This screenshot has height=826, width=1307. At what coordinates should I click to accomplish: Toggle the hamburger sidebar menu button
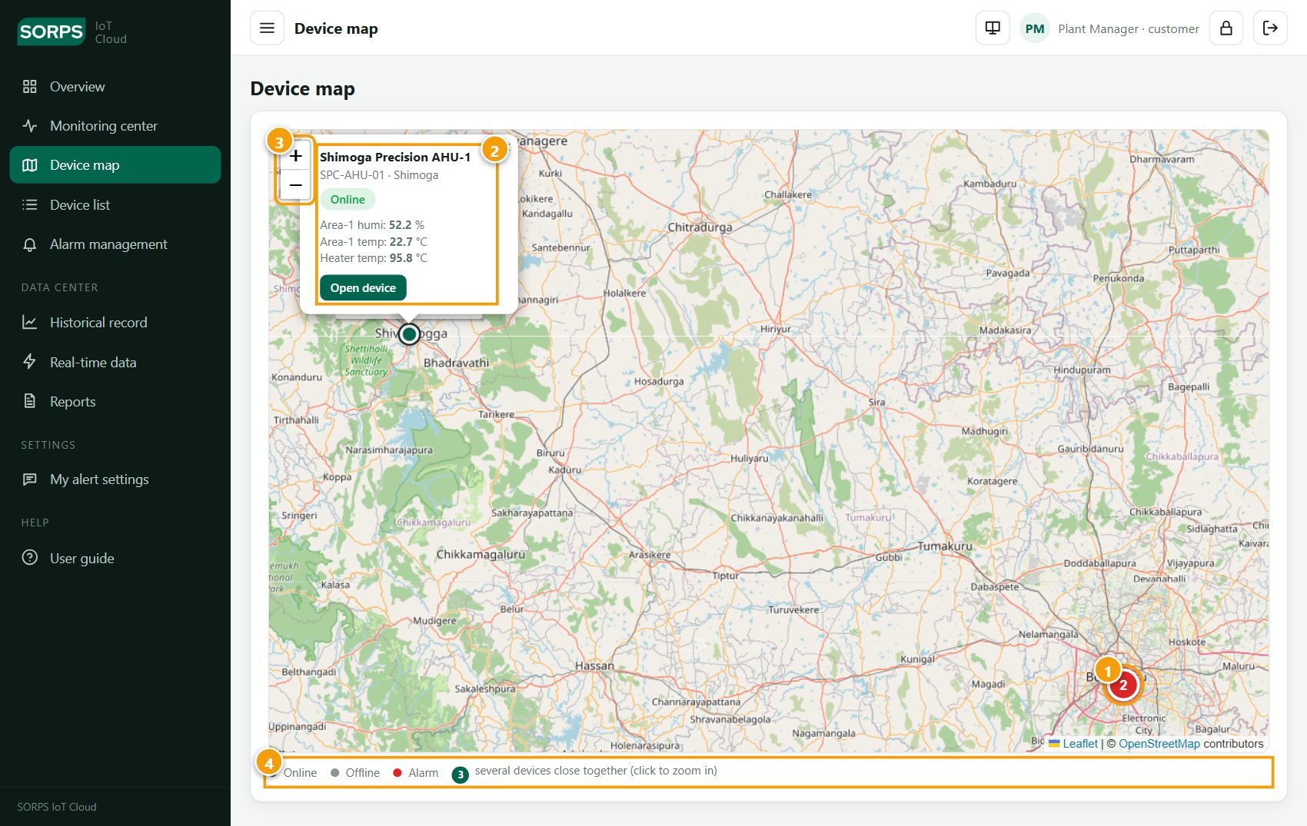pos(267,28)
